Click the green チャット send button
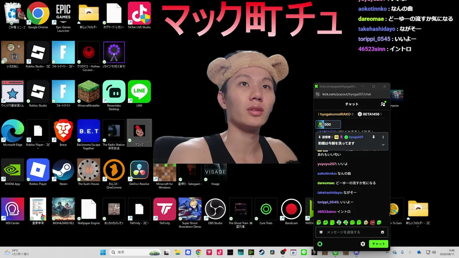The width and height of the screenshot is (459, 258). coord(378,244)
